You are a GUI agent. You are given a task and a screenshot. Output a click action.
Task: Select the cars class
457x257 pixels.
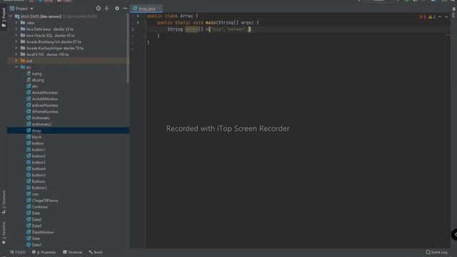[x=33, y=194]
